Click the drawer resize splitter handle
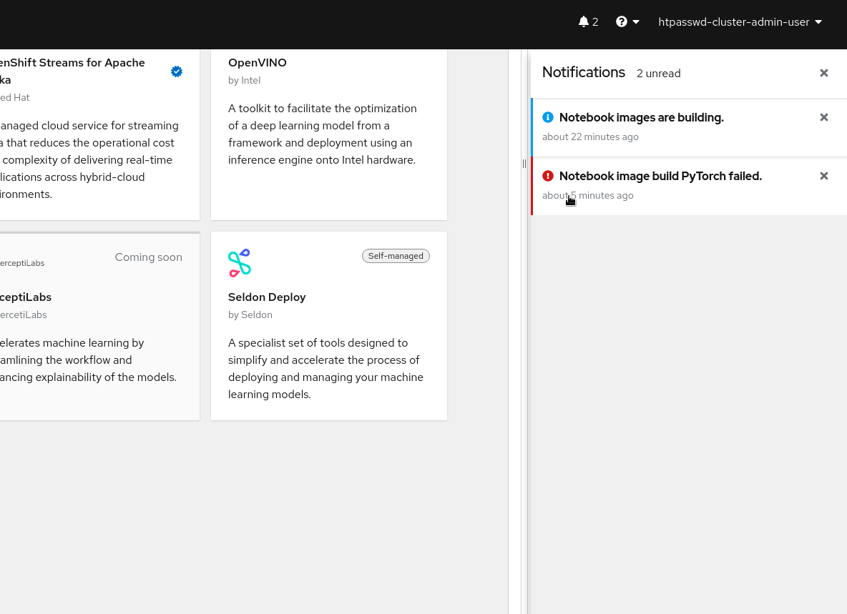 pyautogui.click(x=524, y=164)
